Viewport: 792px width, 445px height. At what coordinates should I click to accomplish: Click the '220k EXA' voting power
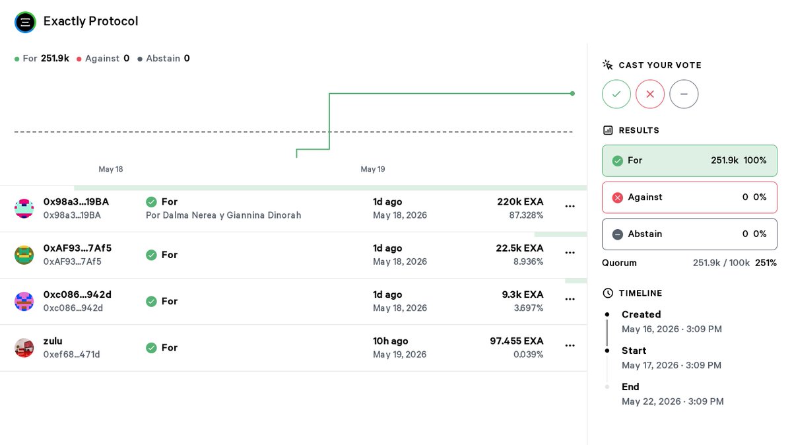(520, 202)
